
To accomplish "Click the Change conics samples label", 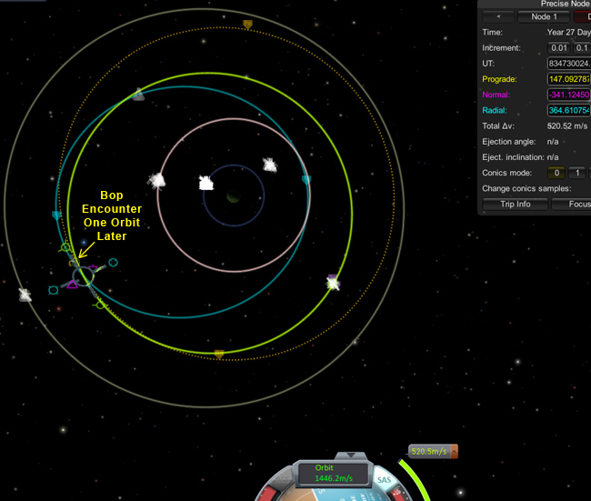I will (x=526, y=188).
